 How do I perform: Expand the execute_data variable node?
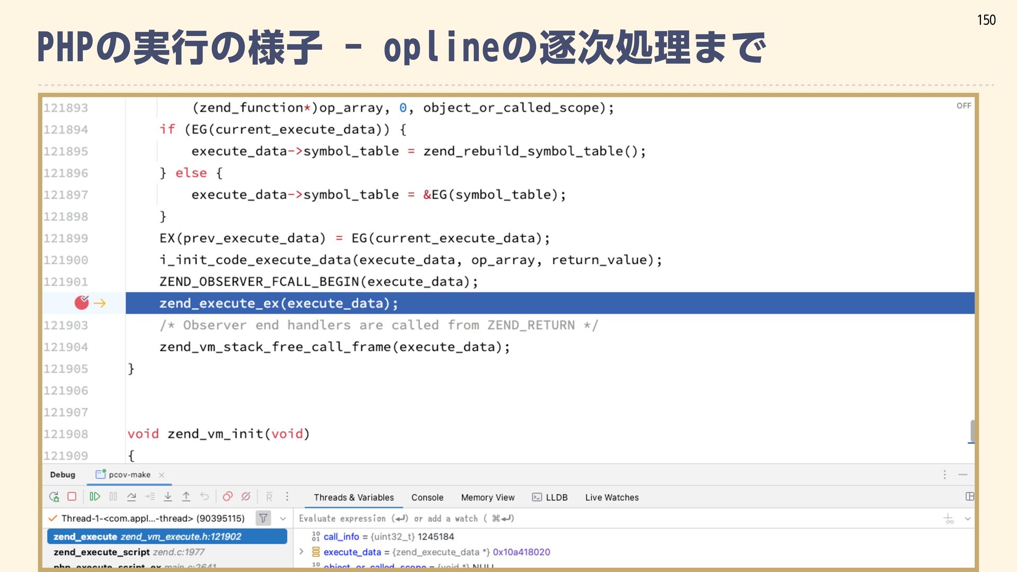(301, 552)
